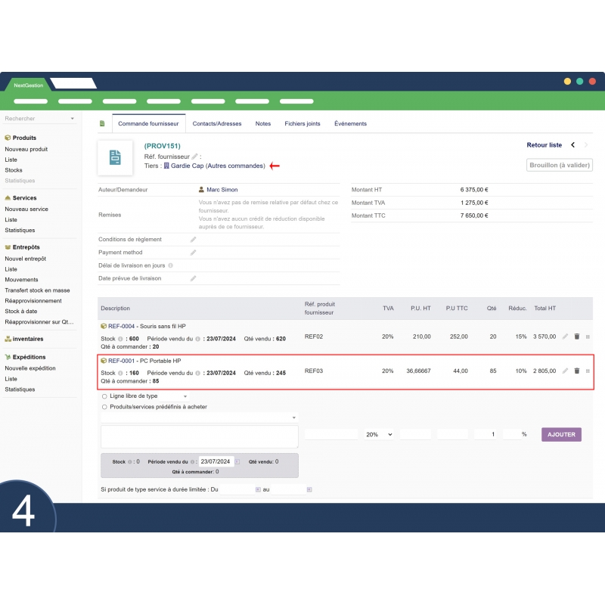This screenshot has width=605, height=605.
Task: Edit the Souris sans fil HP line
Action: pyautogui.click(x=565, y=337)
